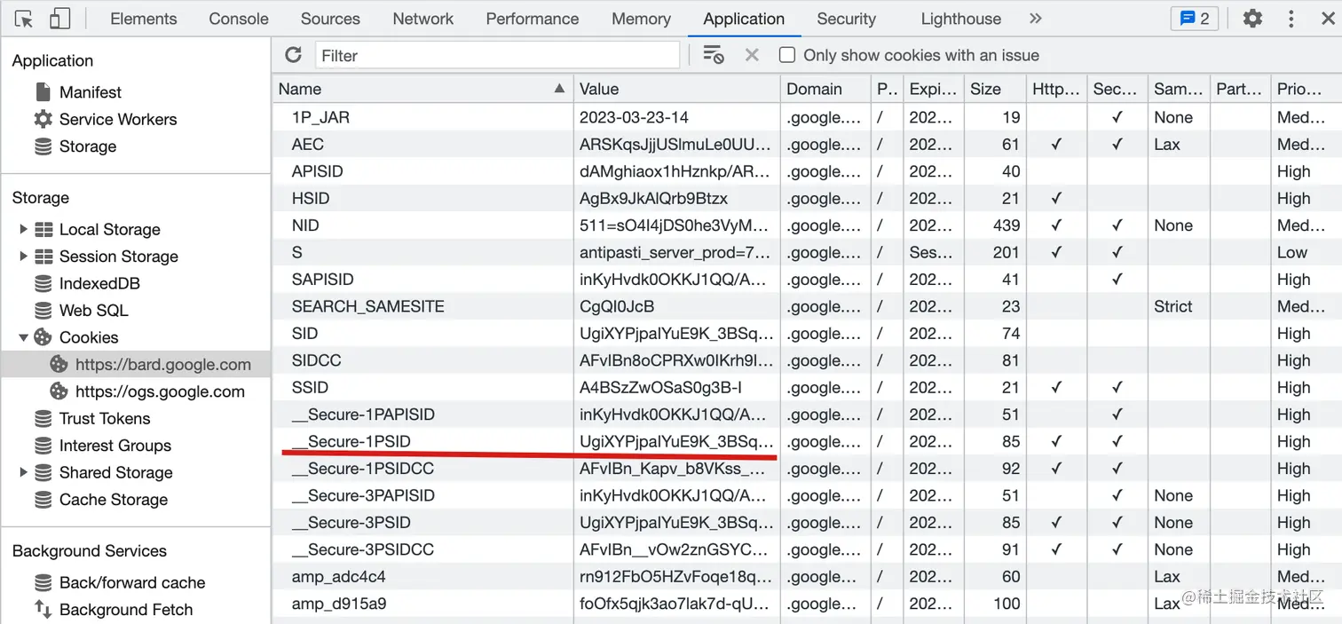
Task: Click the value 2023-03-23-14
Action: pyautogui.click(x=635, y=117)
